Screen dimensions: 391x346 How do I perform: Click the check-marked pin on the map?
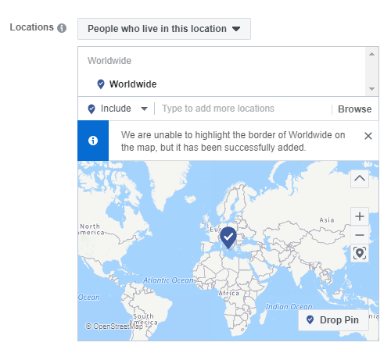coord(228,237)
